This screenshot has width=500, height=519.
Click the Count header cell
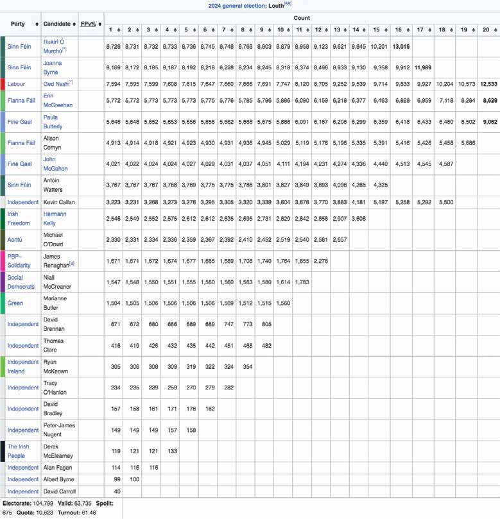pyautogui.click(x=302, y=18)
